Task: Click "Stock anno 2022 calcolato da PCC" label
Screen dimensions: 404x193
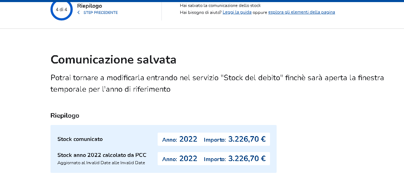Action: pos(102,155)
